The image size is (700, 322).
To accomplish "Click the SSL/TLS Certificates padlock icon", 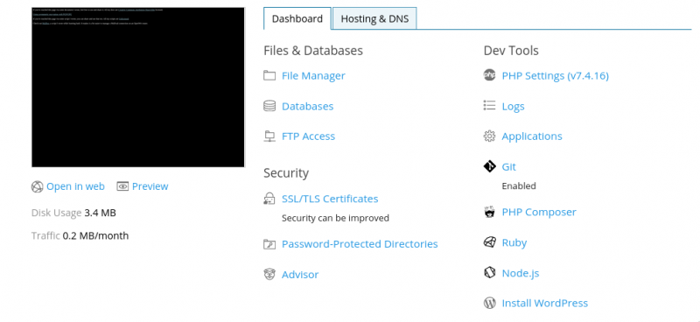I will pos(269,199).
